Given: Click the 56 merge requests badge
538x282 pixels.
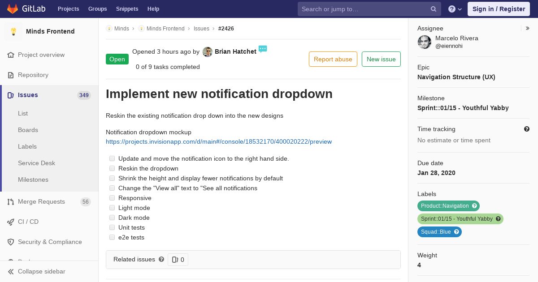Looking at the screenshot, I should coord(86,202).
